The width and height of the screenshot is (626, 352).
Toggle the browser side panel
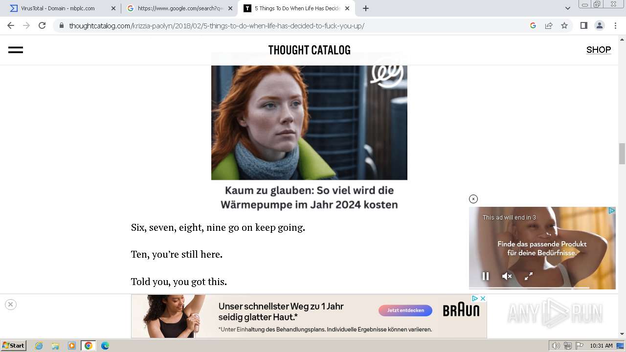(x=583, y=25)
